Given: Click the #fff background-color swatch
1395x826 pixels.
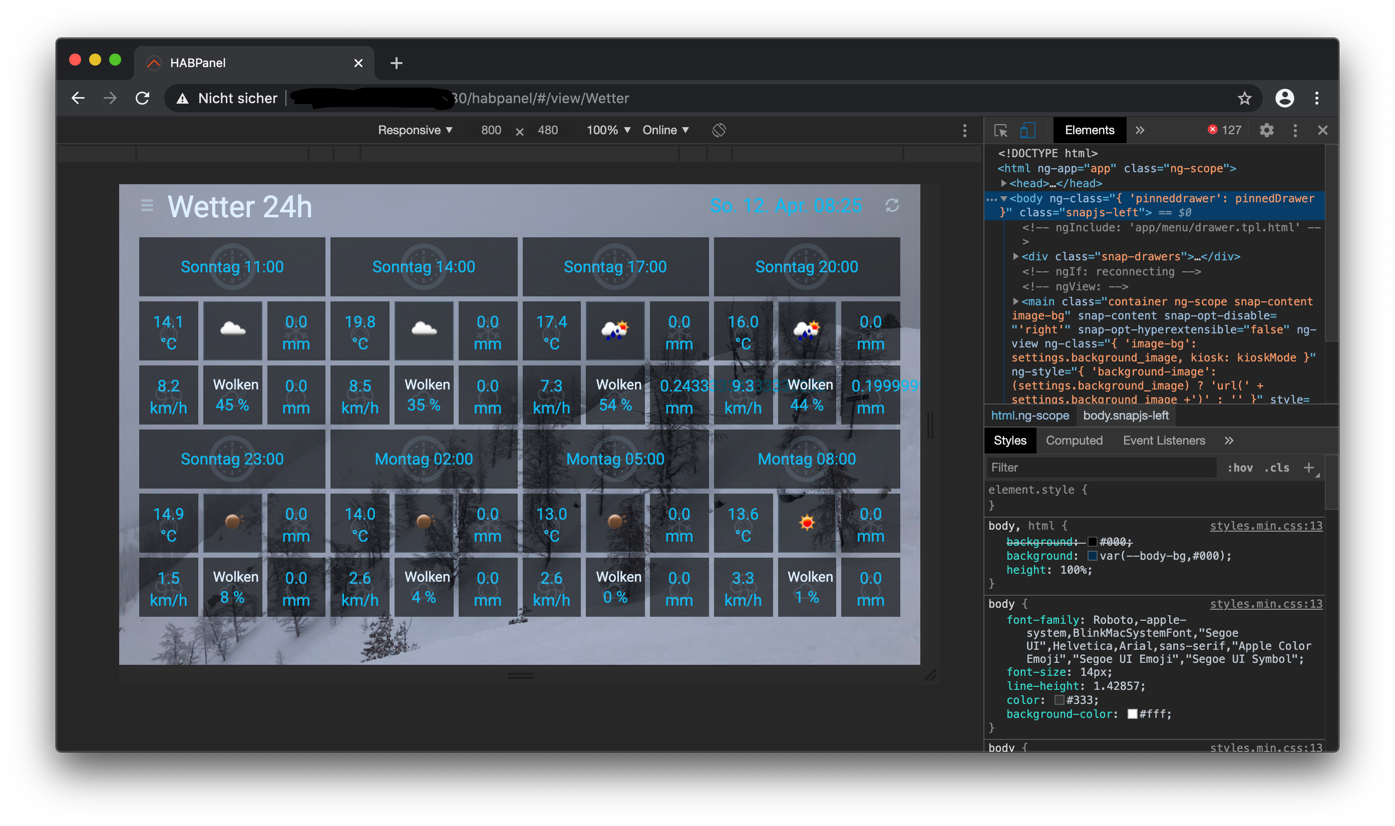Looking at the screenshot, I should tap(1132, 714).
